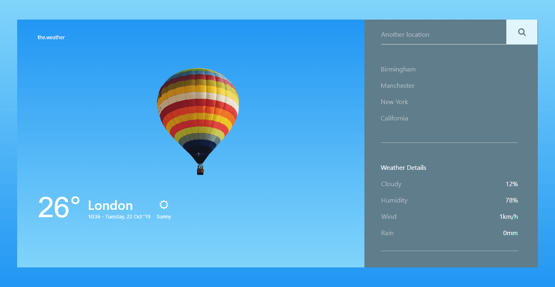The width and height of the screenshot is (555, 287).
Task: Select Birmingham from the location list
Action: tap(398, 69)
